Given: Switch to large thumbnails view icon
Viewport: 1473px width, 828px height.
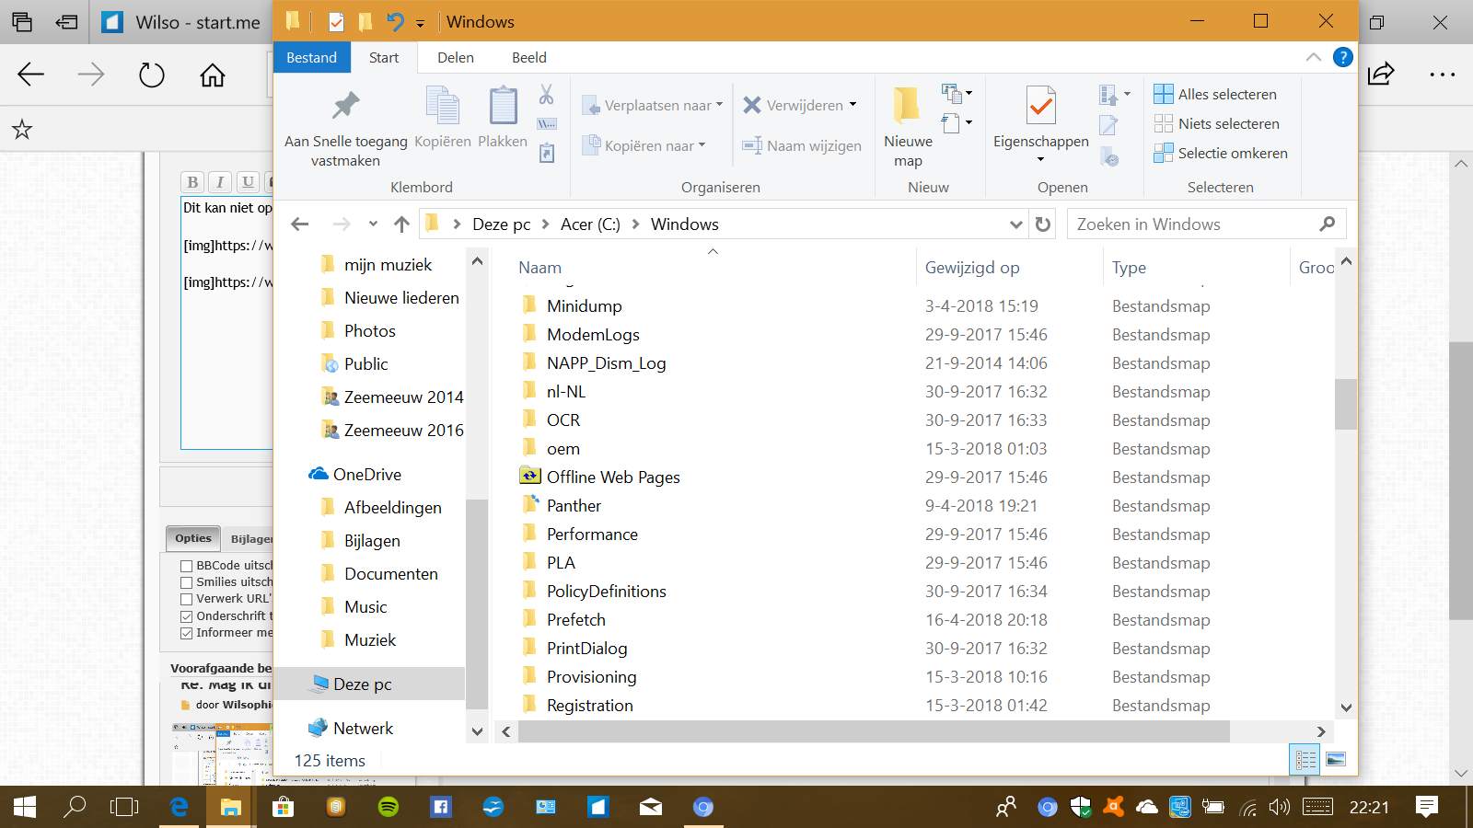Looking at the screenshot, I should (1336, 760).
